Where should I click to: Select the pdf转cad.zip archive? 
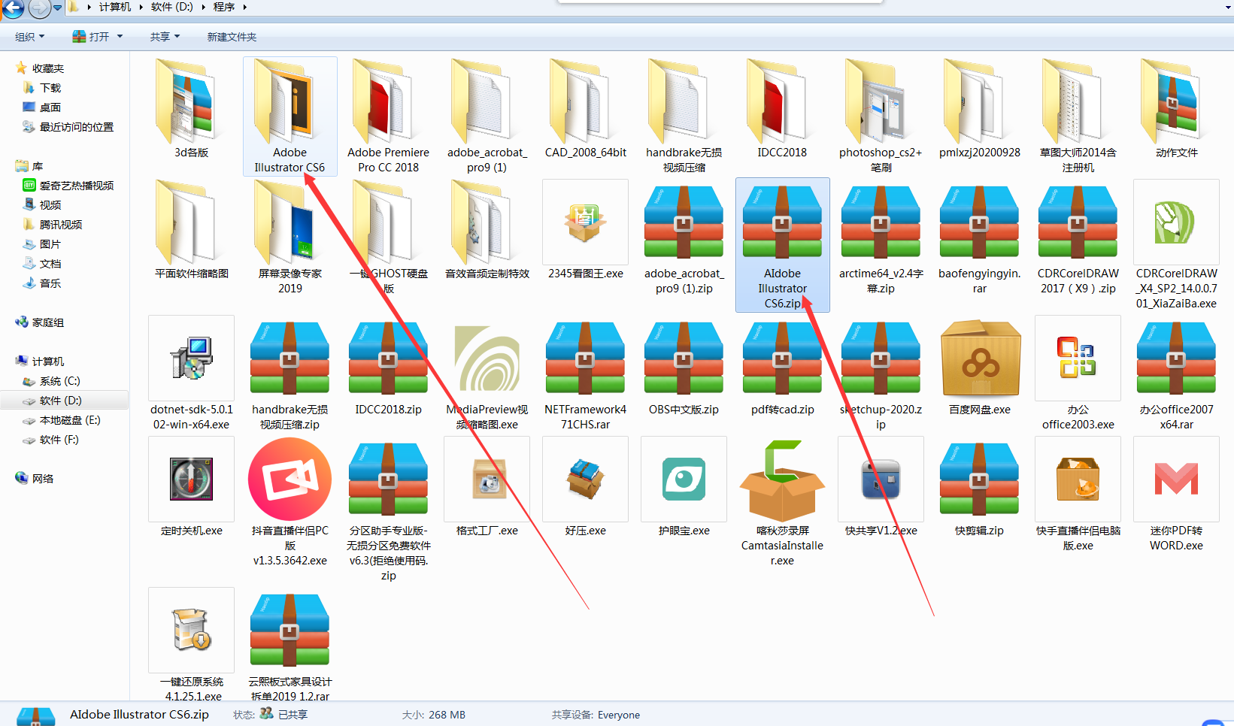pos(782,358)
